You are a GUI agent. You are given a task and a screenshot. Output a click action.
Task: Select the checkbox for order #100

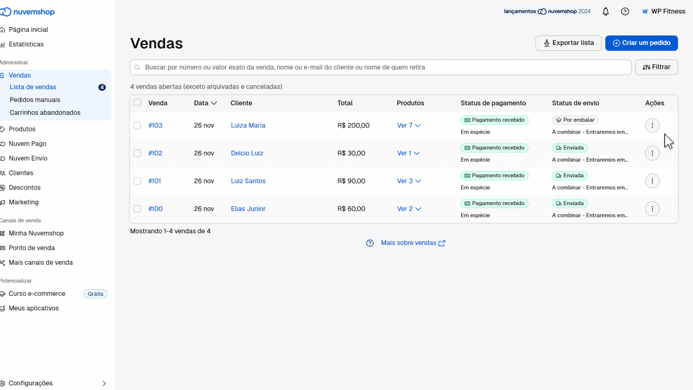pyautogui.click(x=137, y=209)
